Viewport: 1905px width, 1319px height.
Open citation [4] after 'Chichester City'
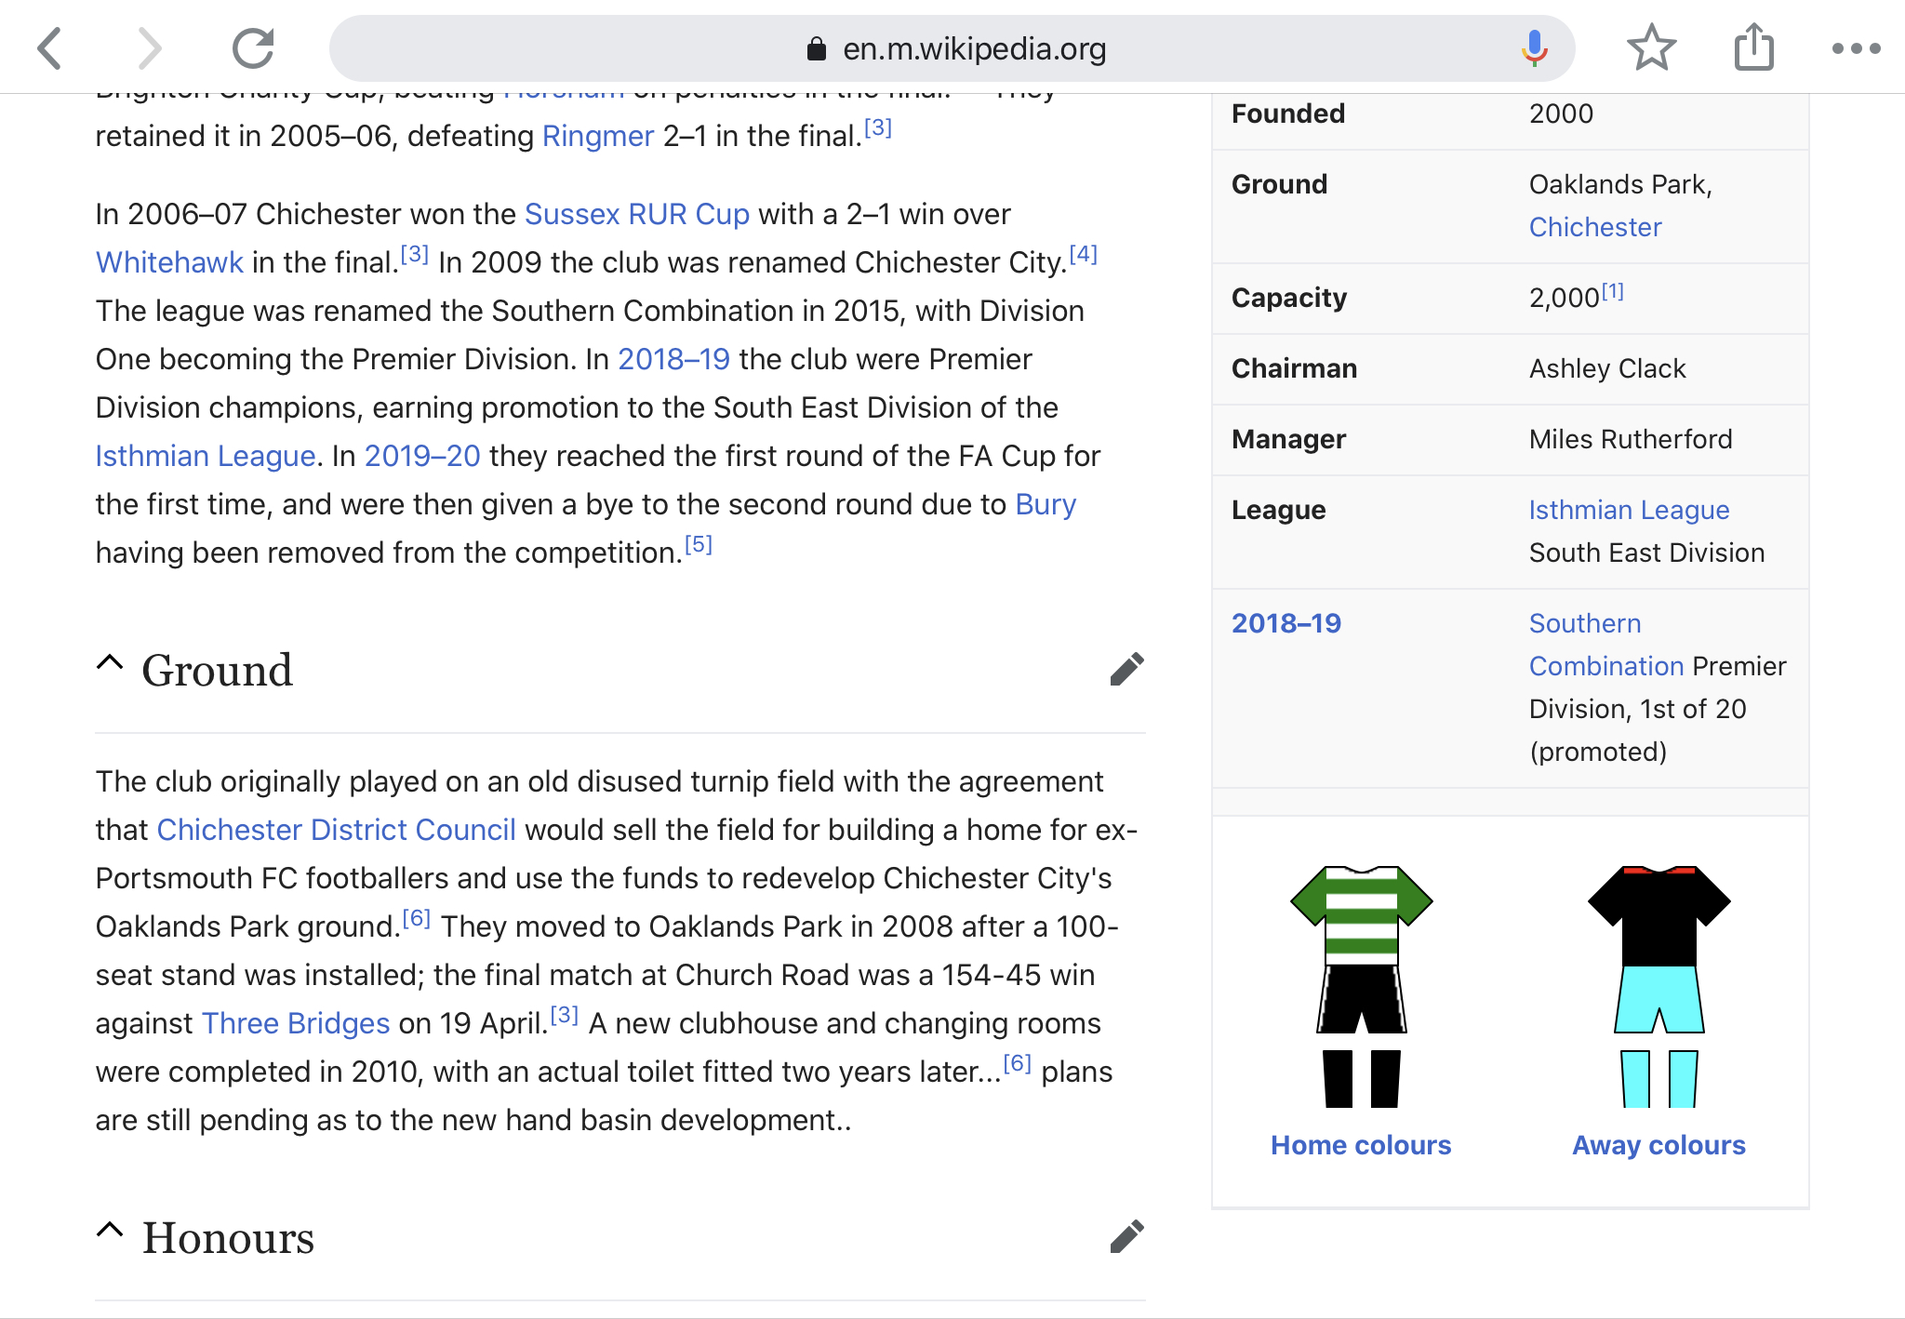click(x=1084, y=254)
